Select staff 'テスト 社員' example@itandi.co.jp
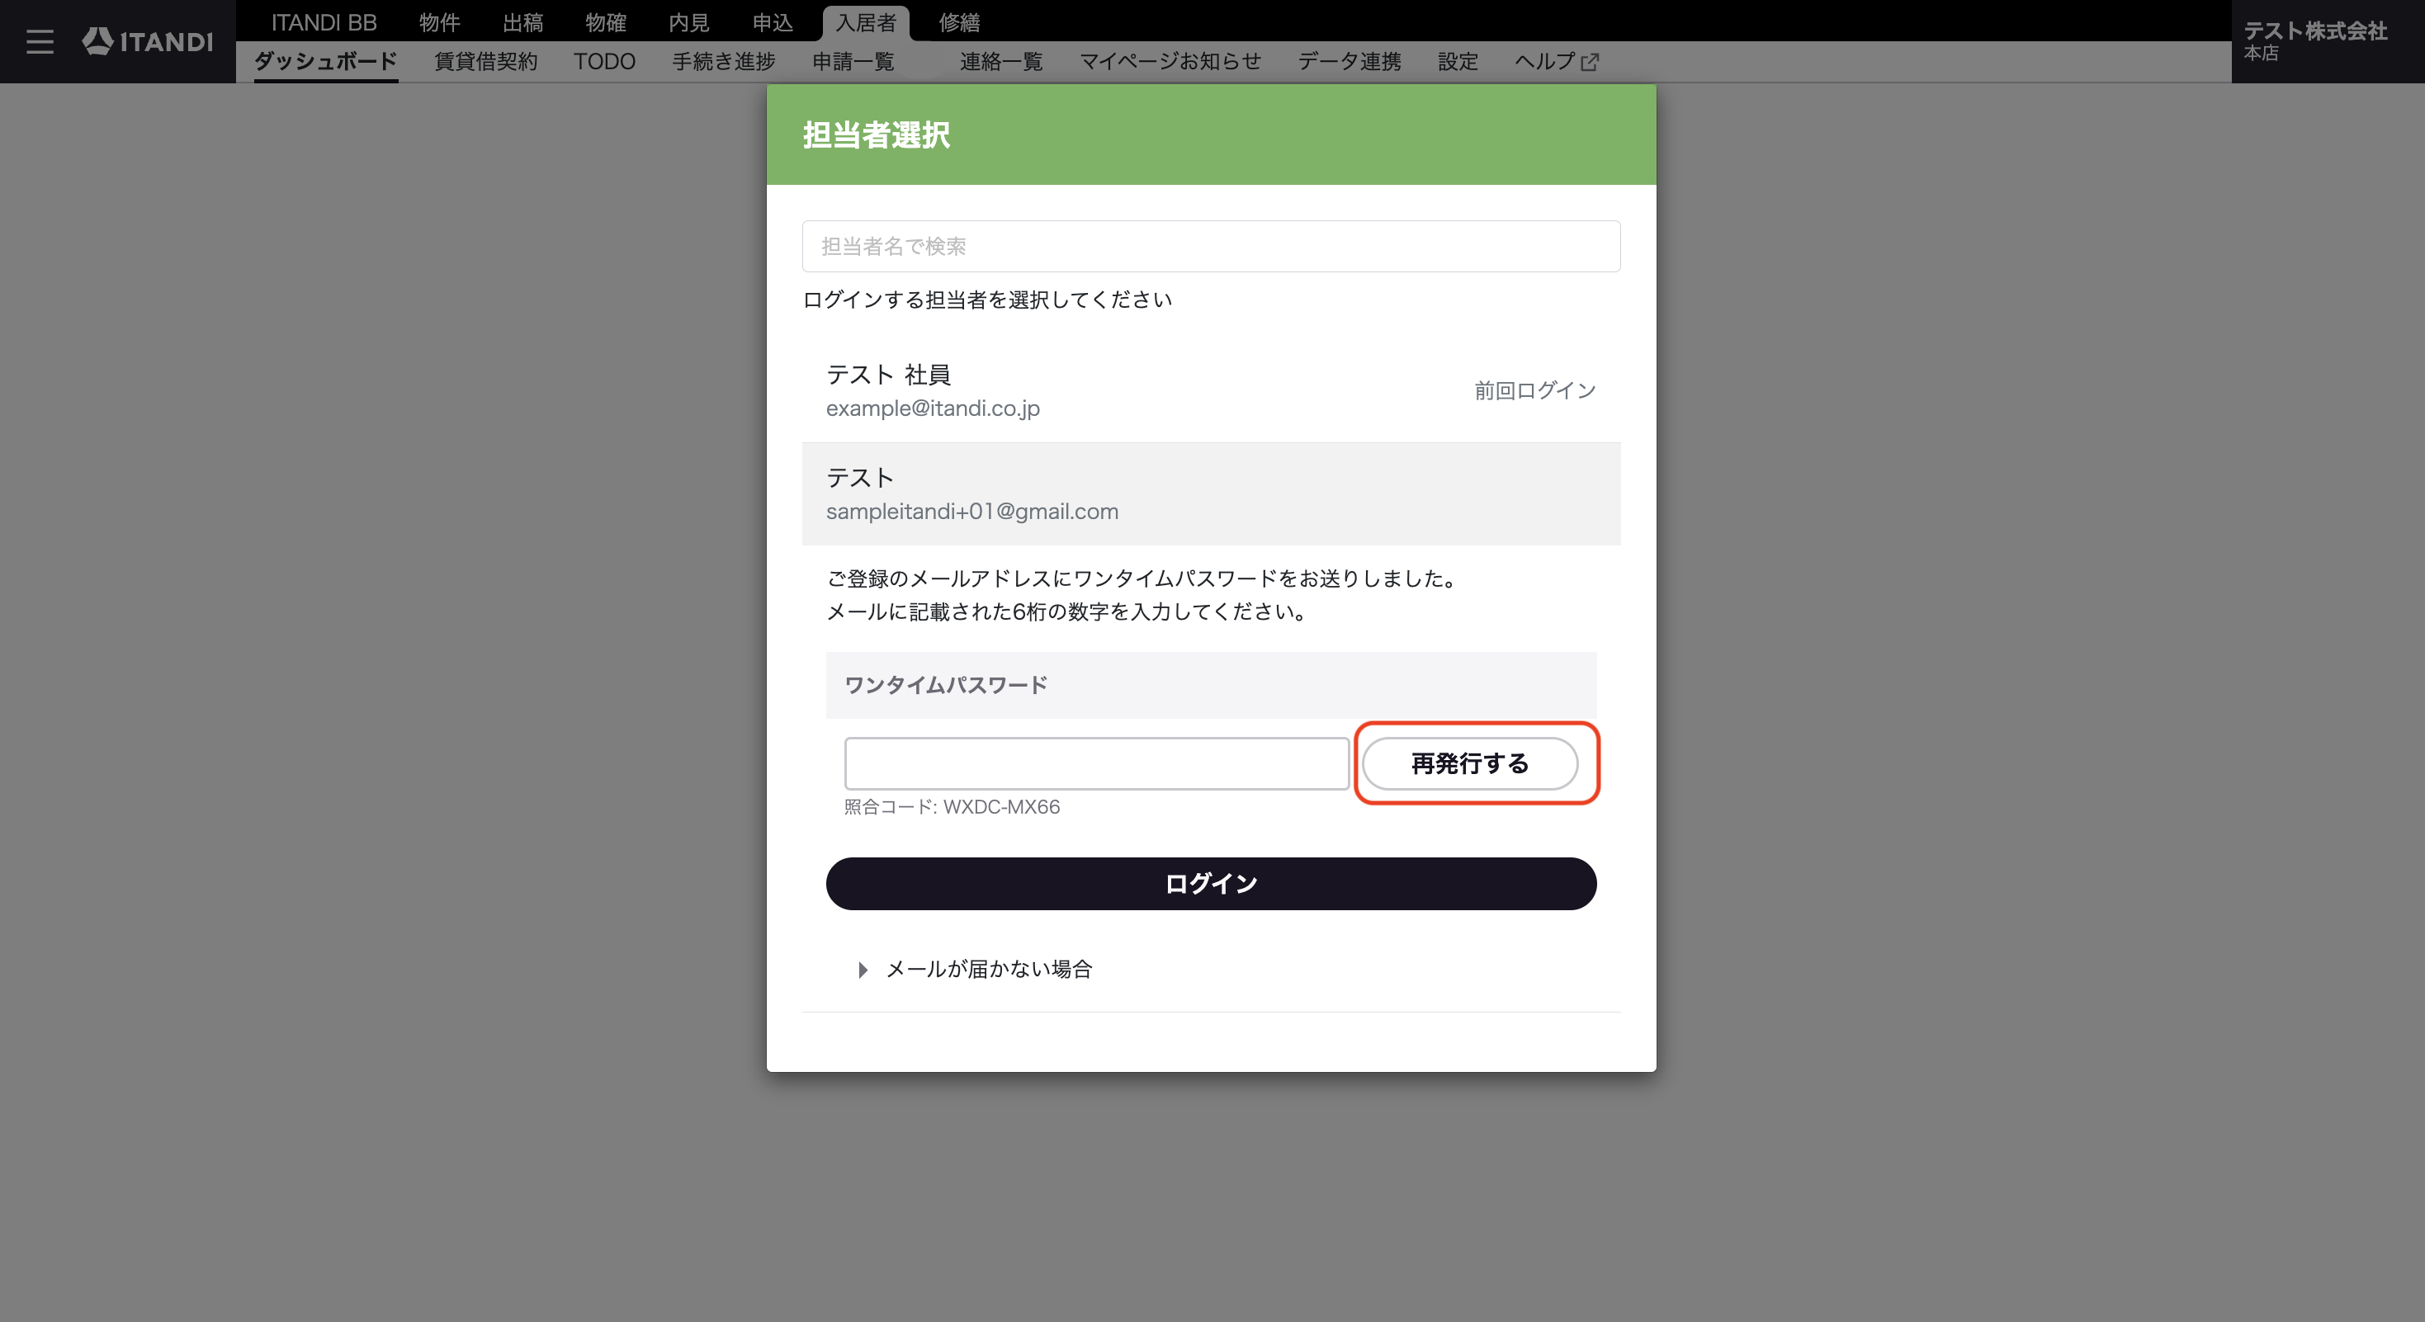 pyautogui.click(x=1211, y=390)
